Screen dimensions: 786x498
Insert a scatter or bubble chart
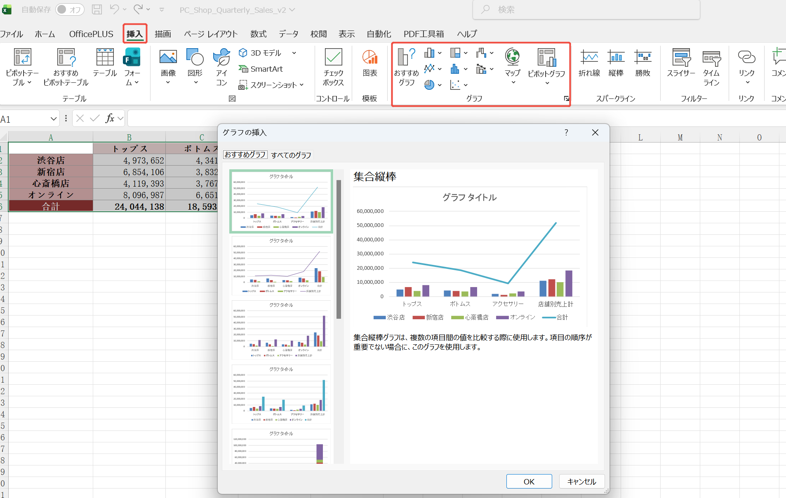coord(459,84)
